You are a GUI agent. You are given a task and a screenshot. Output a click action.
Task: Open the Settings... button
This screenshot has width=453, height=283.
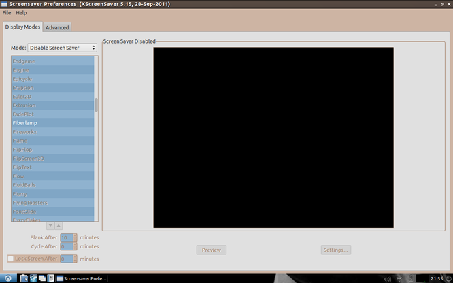click(336, 250)
